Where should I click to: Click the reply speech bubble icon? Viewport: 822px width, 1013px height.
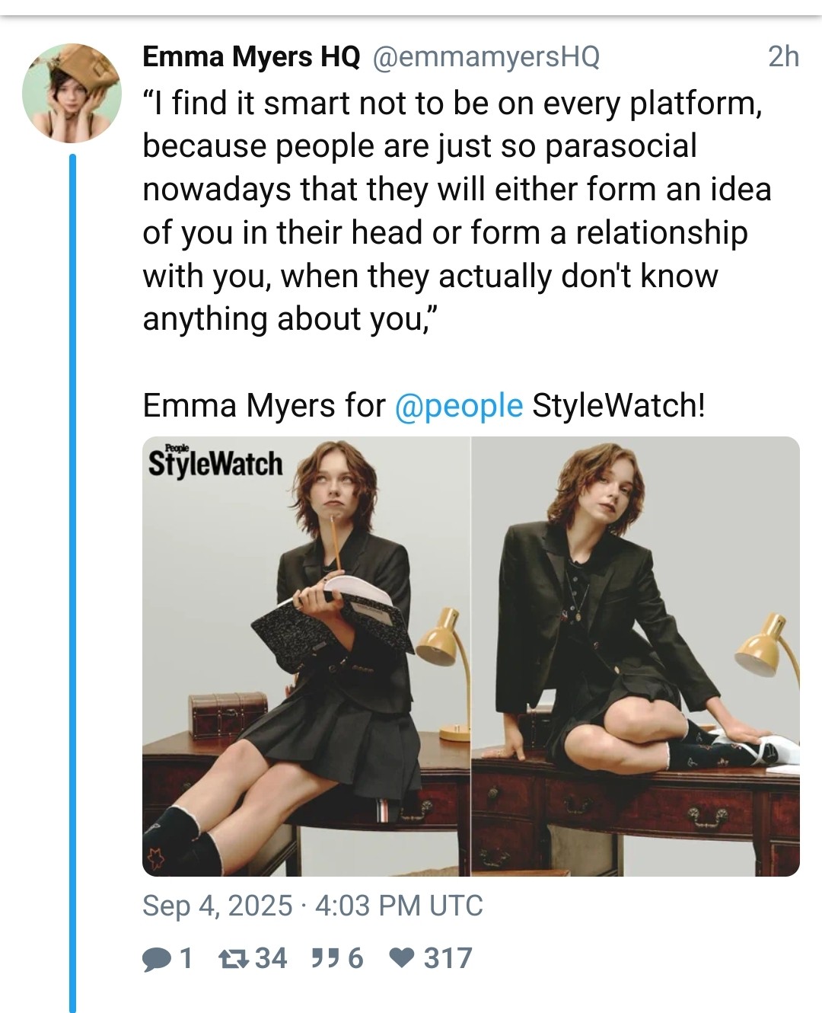157,958
